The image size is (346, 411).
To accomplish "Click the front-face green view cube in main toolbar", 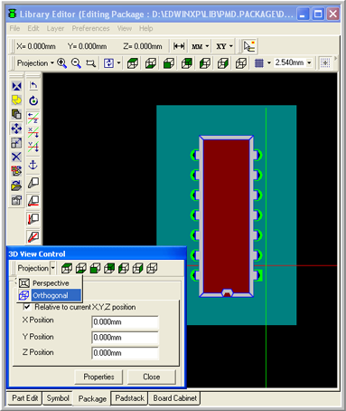I will click(x=169, y=63).
